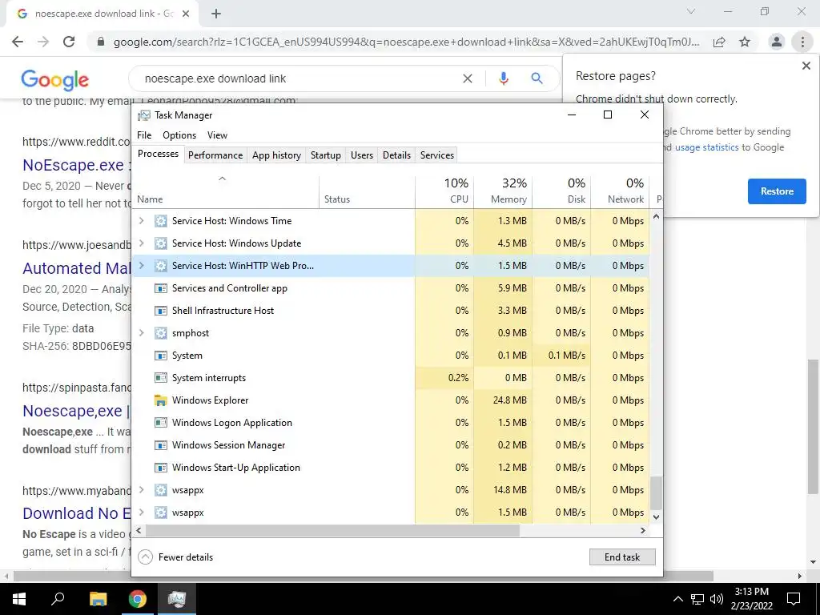Sort processes by CPU column
The width and height of the screenshot is (820, 615).
tap(444, 191)
